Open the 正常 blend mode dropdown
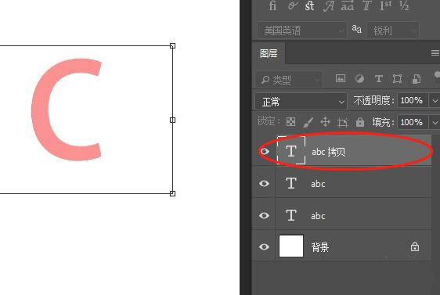 coord(301,102)
